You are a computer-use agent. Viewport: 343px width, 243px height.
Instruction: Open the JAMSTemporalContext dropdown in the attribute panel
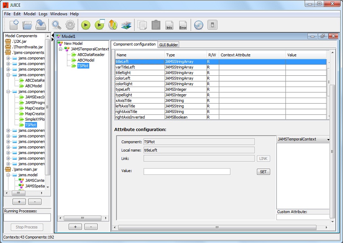pyautogui.click(x=328, y=139)
